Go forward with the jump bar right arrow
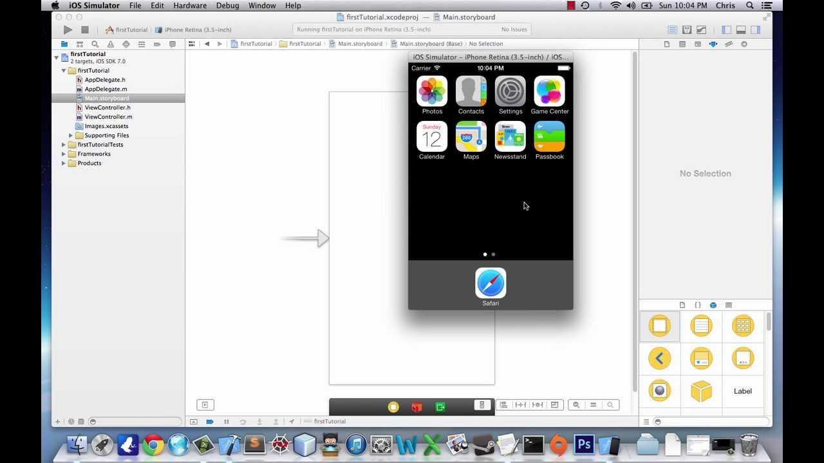824x463 pixels. click(220, 44)
